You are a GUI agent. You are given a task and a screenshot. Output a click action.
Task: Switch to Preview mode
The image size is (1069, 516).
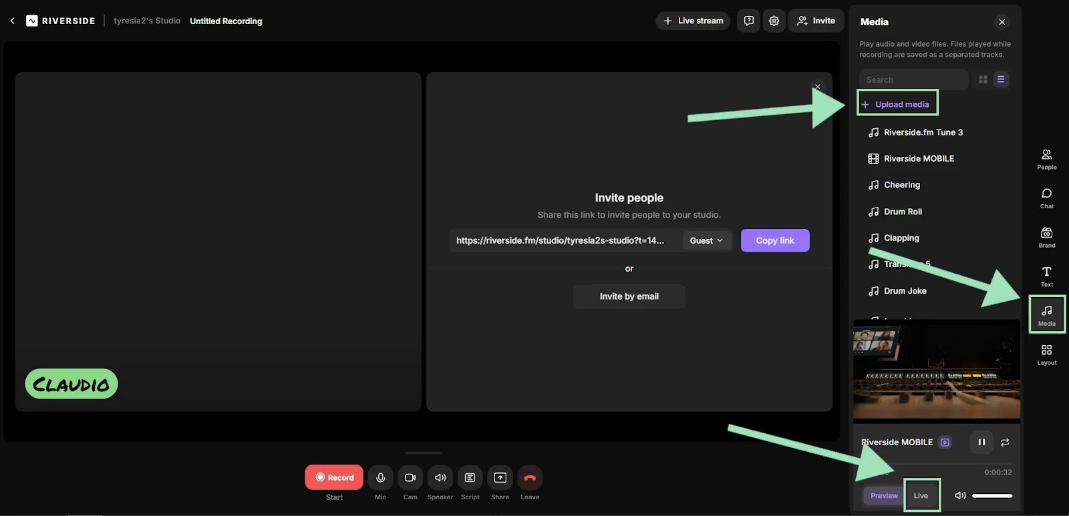[884, 495]
